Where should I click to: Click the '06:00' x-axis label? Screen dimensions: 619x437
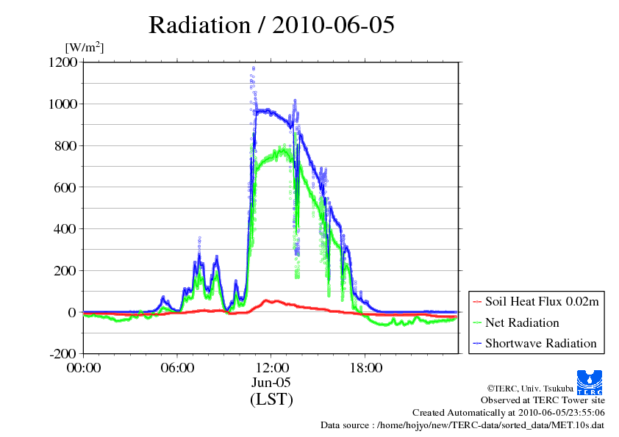(x=177, y=367)
